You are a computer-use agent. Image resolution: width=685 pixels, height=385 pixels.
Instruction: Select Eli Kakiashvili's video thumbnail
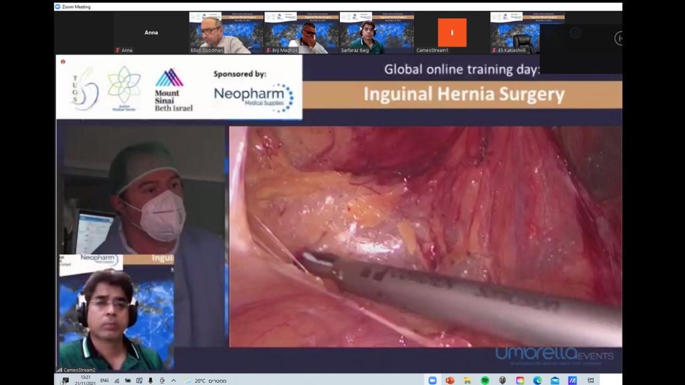click(526, 33)
